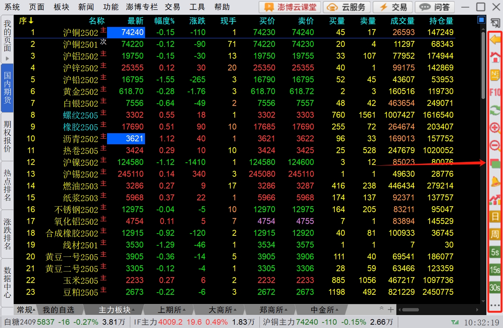
Task: Click the blue square icon above scrollbar
Action: (x=481, y=19)
